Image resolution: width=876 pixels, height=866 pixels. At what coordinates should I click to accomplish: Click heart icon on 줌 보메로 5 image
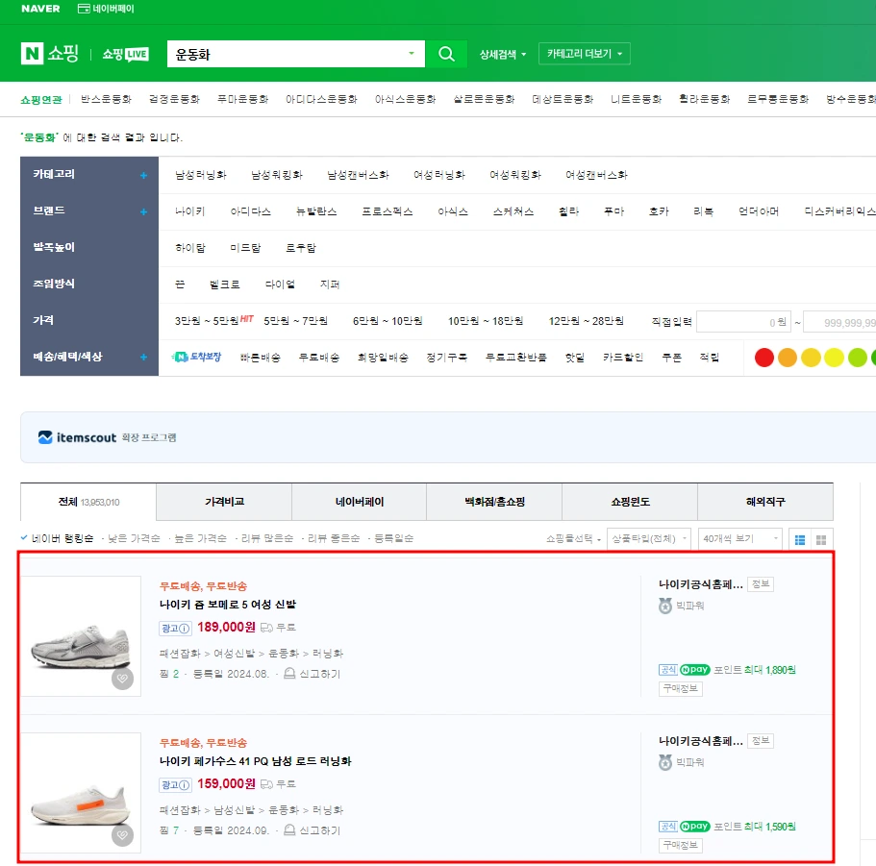click(122, 679)
